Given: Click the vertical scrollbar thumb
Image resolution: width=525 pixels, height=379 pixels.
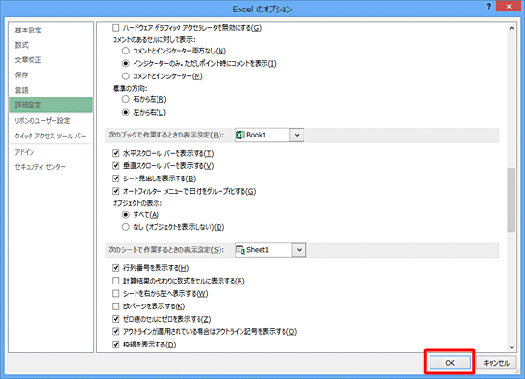Looking at the screenshot, I should (512, 200).
